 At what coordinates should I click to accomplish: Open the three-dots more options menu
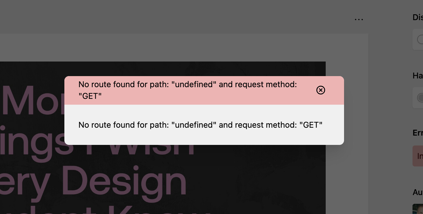click(x=359, y=19)
